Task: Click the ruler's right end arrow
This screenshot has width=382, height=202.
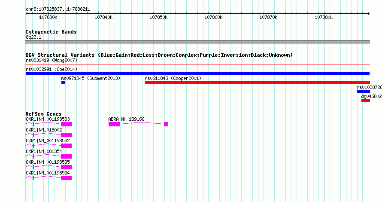Action: click(x=369, y=14)
